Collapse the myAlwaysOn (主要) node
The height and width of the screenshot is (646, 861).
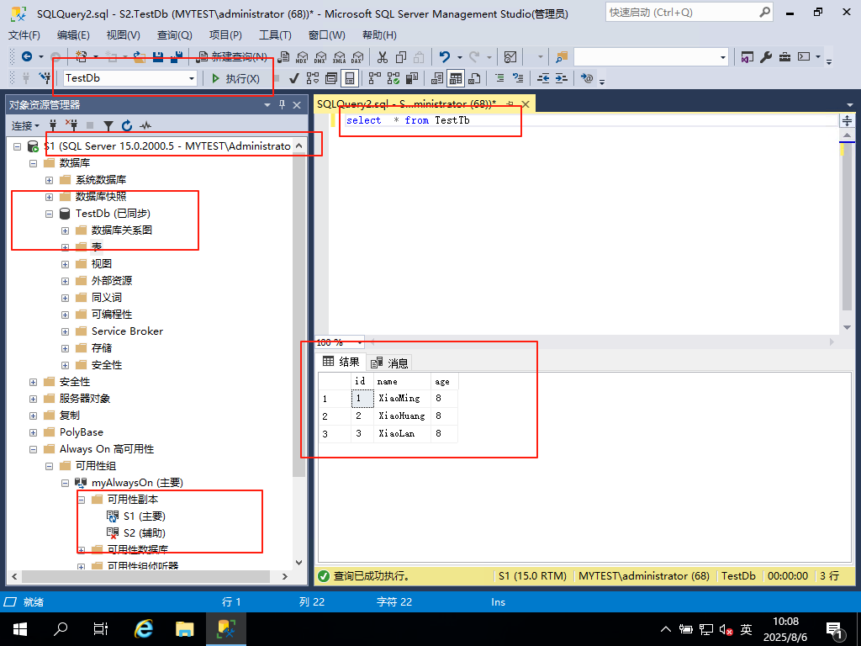tap(65, 484)
